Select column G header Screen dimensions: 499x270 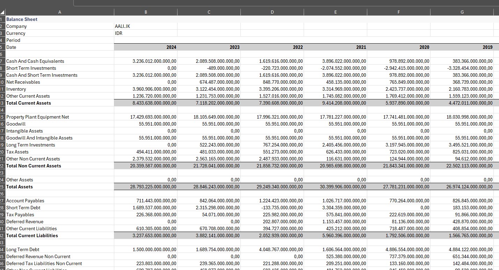tap(462, 12)
